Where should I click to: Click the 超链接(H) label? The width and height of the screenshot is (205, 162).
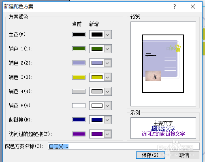tap(21, 120)
